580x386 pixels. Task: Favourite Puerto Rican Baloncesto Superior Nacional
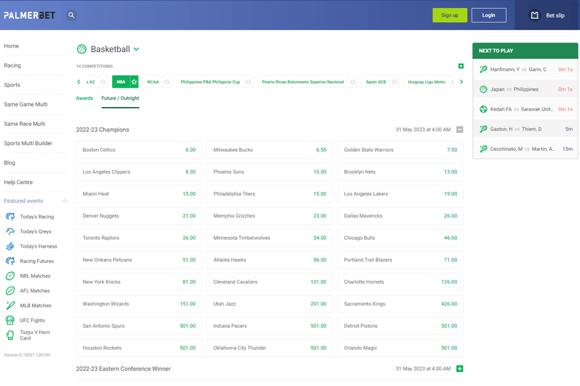click(352, 82)
